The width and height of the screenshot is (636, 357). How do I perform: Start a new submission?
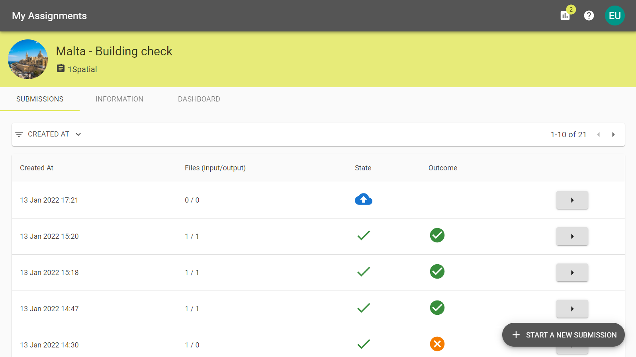[563, 335]
